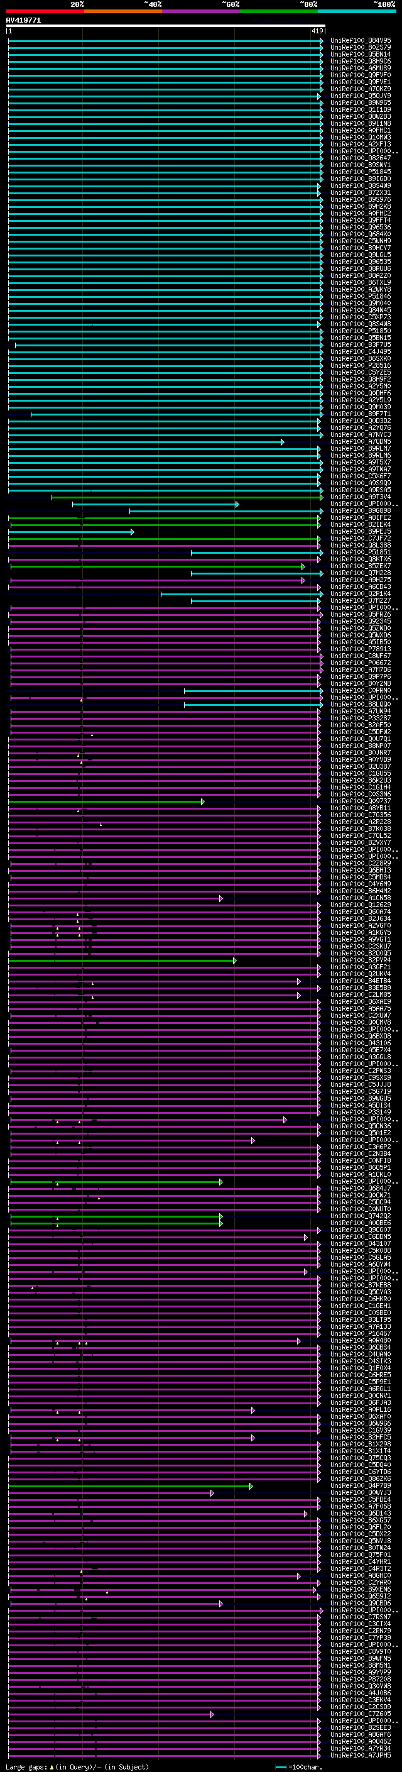402x1772 pixels.
Task: Click the label UniRef100_Q6FL20
Action: point(361,1527)
